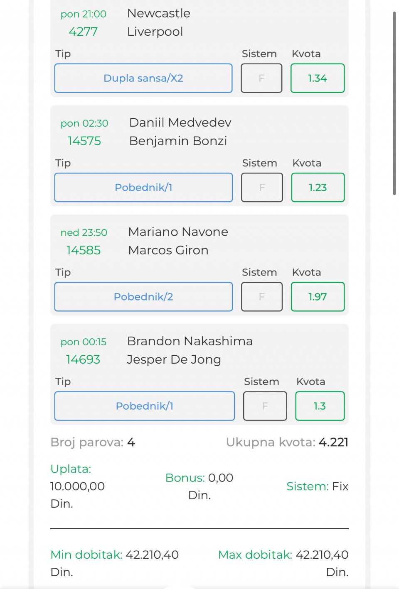
Task: Select match code 14693
Action: pos(83,359)
